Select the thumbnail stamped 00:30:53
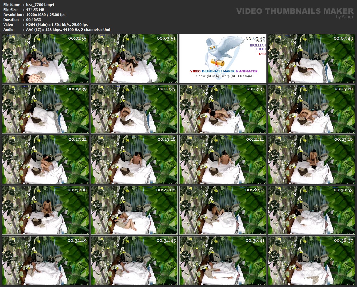 (312, 210)
